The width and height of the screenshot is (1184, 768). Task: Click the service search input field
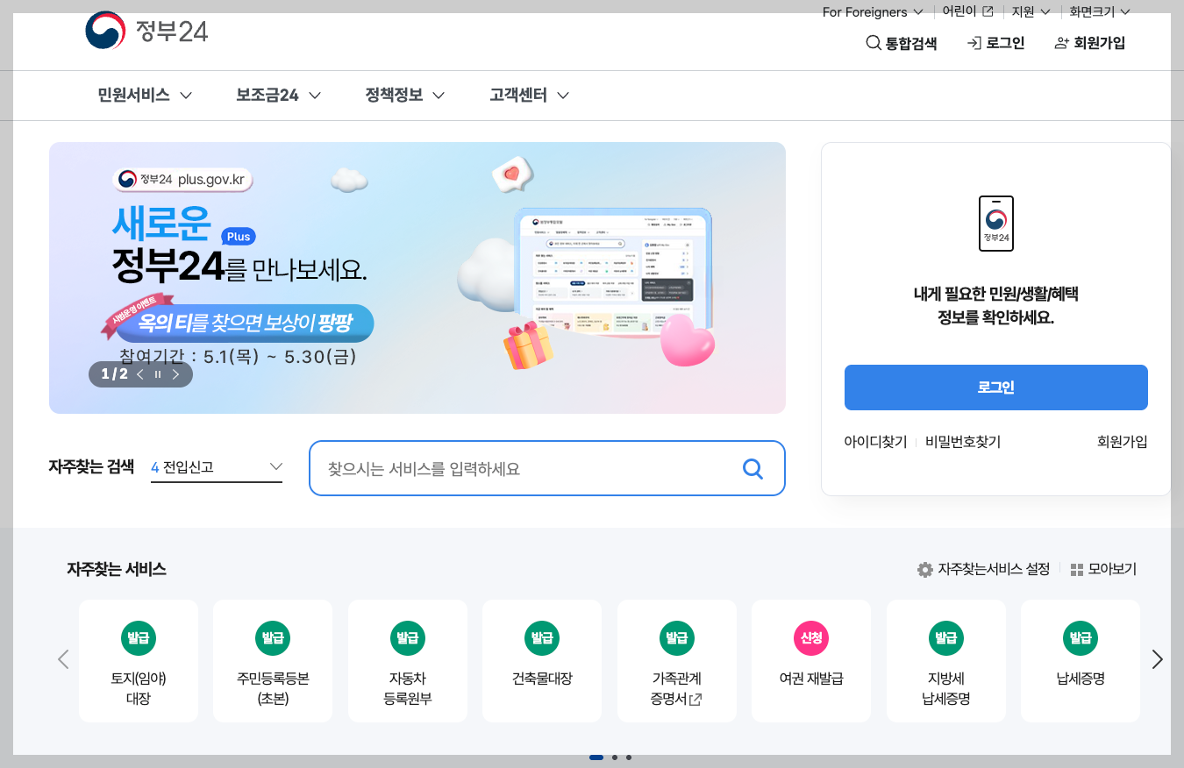click(x=526, y=468)
